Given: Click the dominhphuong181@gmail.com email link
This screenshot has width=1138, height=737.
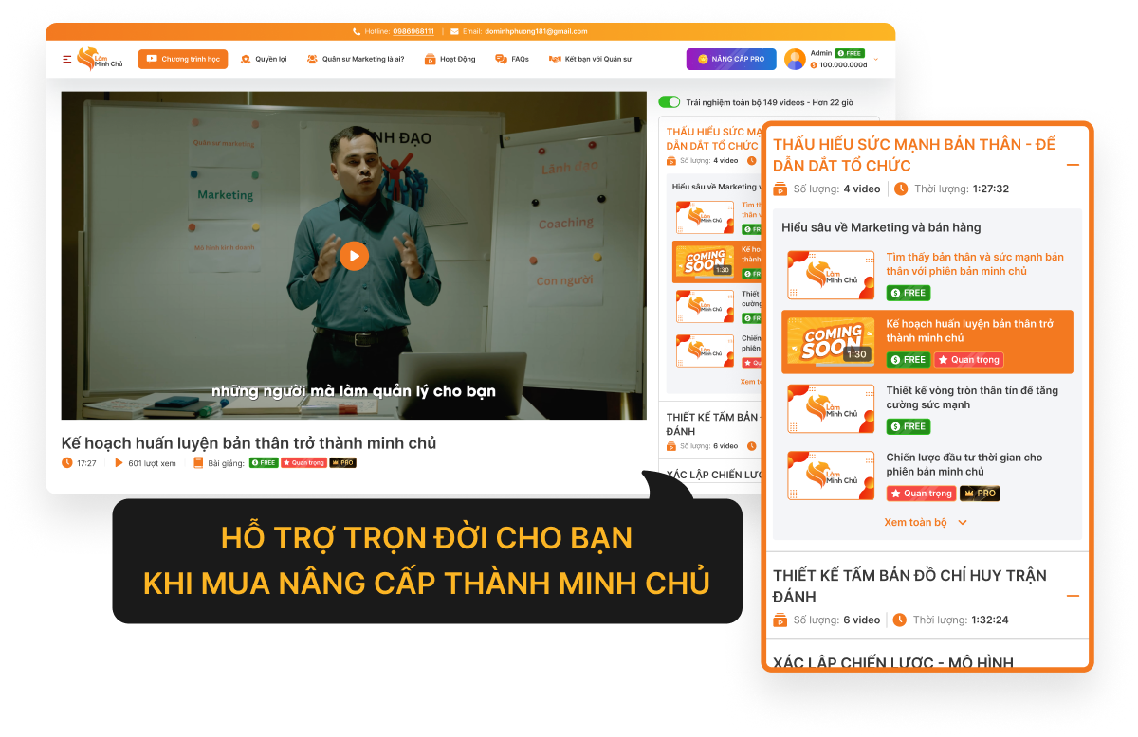Looking at the screenshot, I should point(536,31).
